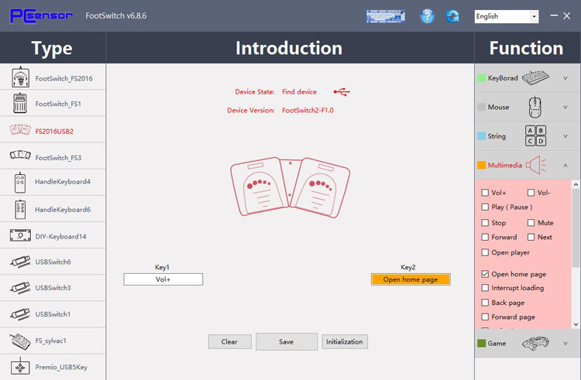Tick the Mute checkbox
Viewport: 581px width, 380px height.
531,223
